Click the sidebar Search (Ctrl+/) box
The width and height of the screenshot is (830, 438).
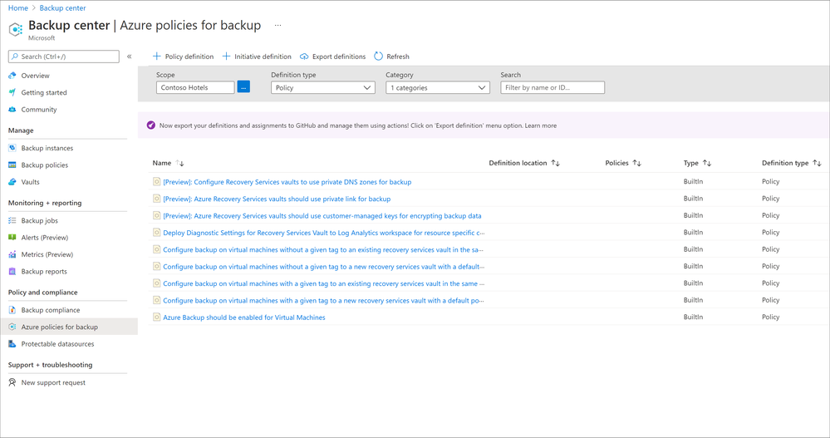63,57
